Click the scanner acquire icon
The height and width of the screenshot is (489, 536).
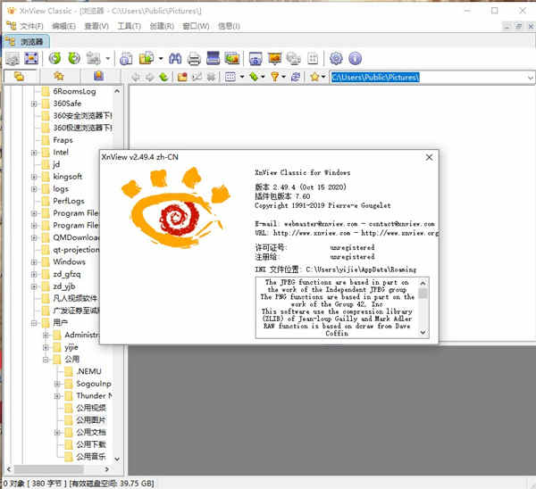click(x=213, y=58)
